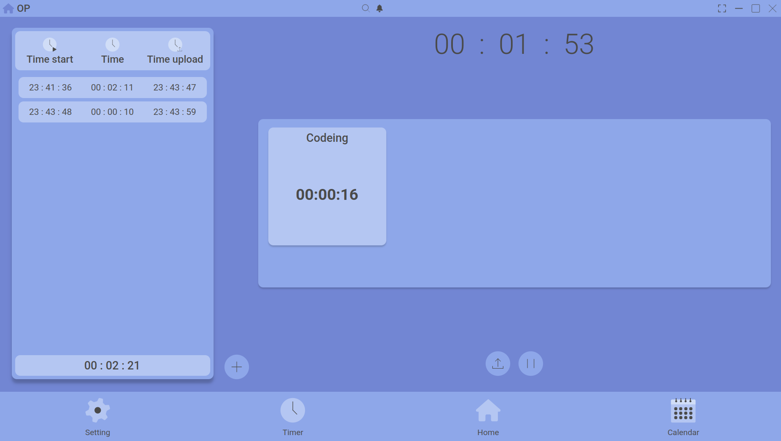Click upload time 23 : 43 : 47
The width and height of the screenshot is (781, 441).
175,88
